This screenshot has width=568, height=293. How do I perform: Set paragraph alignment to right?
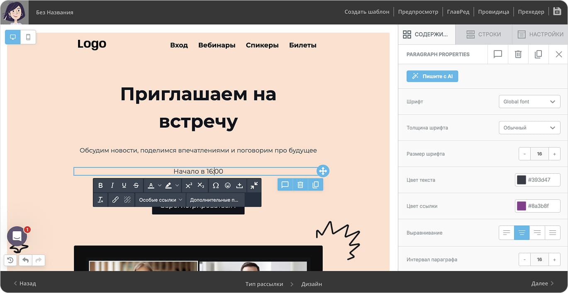tap(537, 232)
